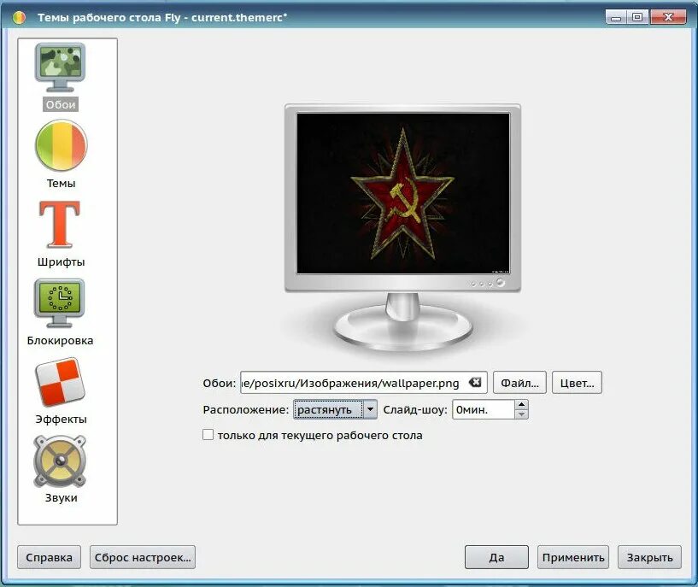Image resolution: width=698 pixels, height=587 pixels.
Task: Click the Справка help button
Action: pos(49,557)
